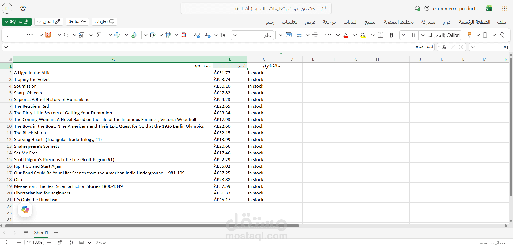Expand the formula bar chevron
The width and height of the screenshot is (513, 246).
6,47
